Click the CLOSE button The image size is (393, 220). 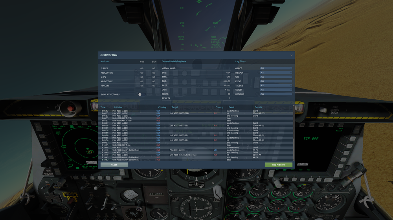[x=114, y=165]
